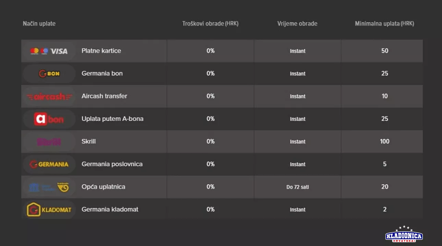Choose the A-bon logo icon
The width and height of the screenshot is (442, 246).
(x=49, y=119)
